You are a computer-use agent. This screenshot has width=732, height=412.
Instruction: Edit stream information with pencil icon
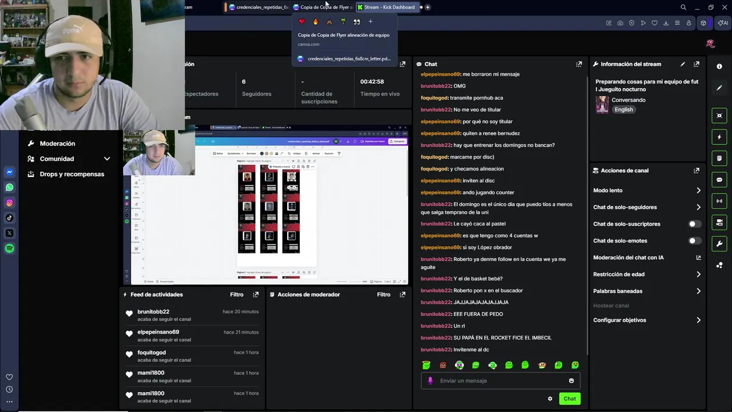click(x=683, y=64)
